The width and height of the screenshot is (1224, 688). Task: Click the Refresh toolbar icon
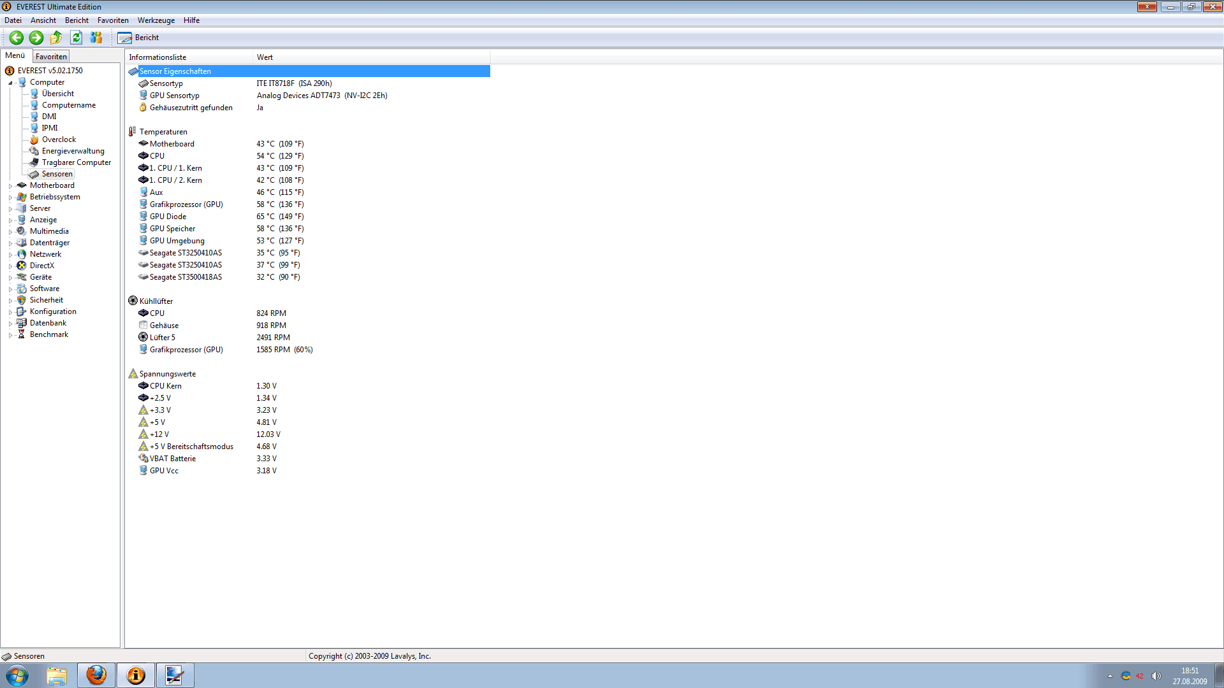[76, 38]
